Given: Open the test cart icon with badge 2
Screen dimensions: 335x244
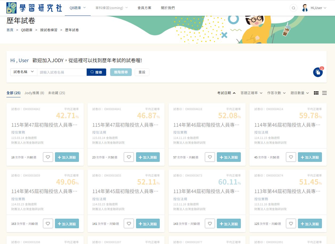Looking at the screenshot, I should pos(318,72).
